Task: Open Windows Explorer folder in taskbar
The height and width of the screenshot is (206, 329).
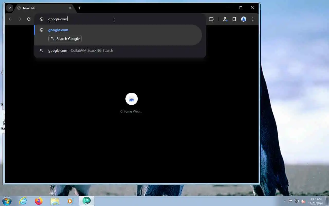Action: pos(55,201)
